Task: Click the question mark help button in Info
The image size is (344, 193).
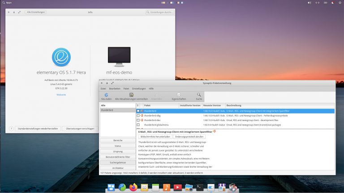Action: (x=11, y=129)
